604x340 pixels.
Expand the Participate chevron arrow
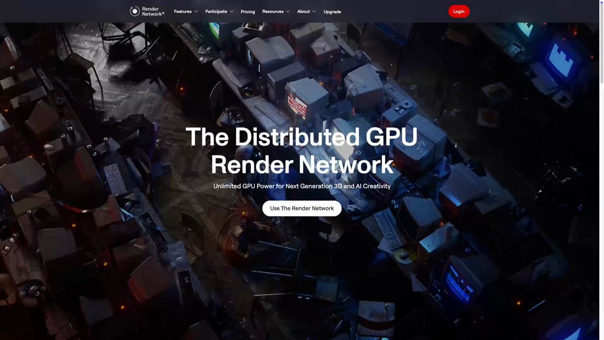point(232,12)
